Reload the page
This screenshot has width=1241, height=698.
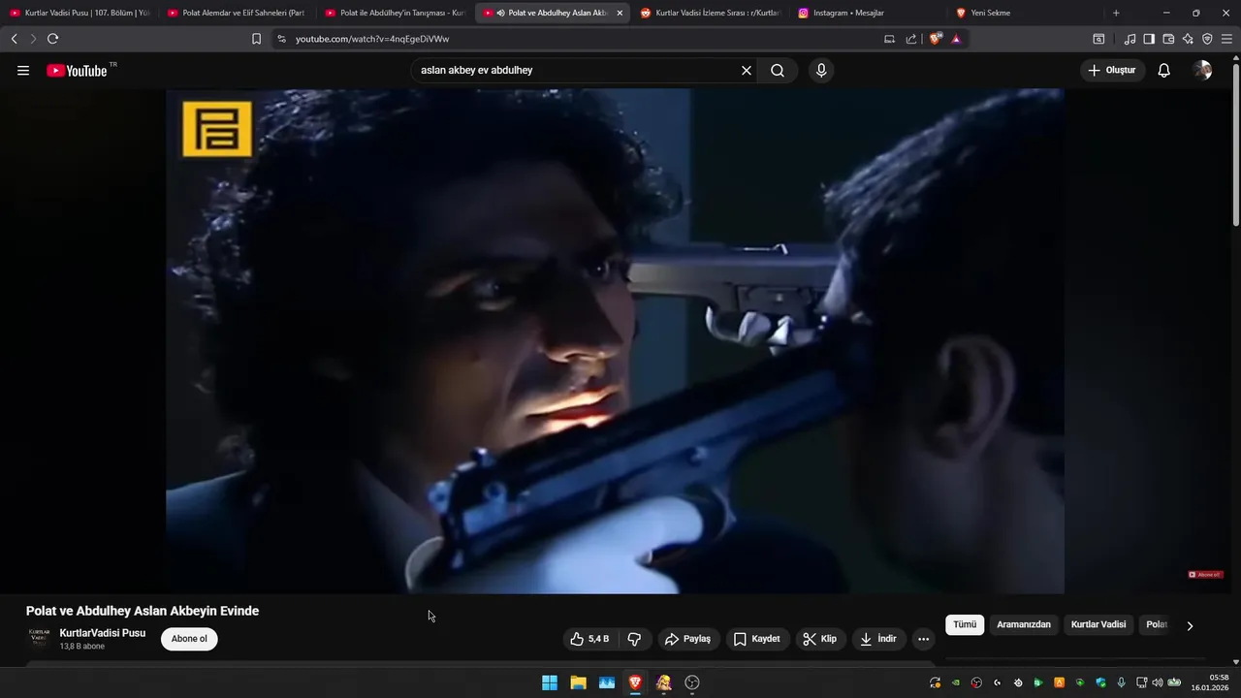52,39
